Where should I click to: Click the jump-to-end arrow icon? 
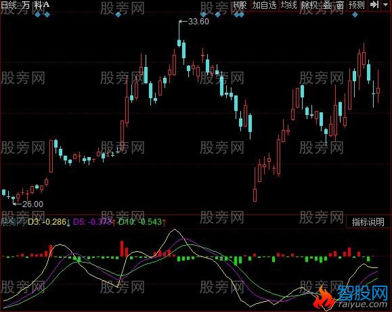(374, 5)
